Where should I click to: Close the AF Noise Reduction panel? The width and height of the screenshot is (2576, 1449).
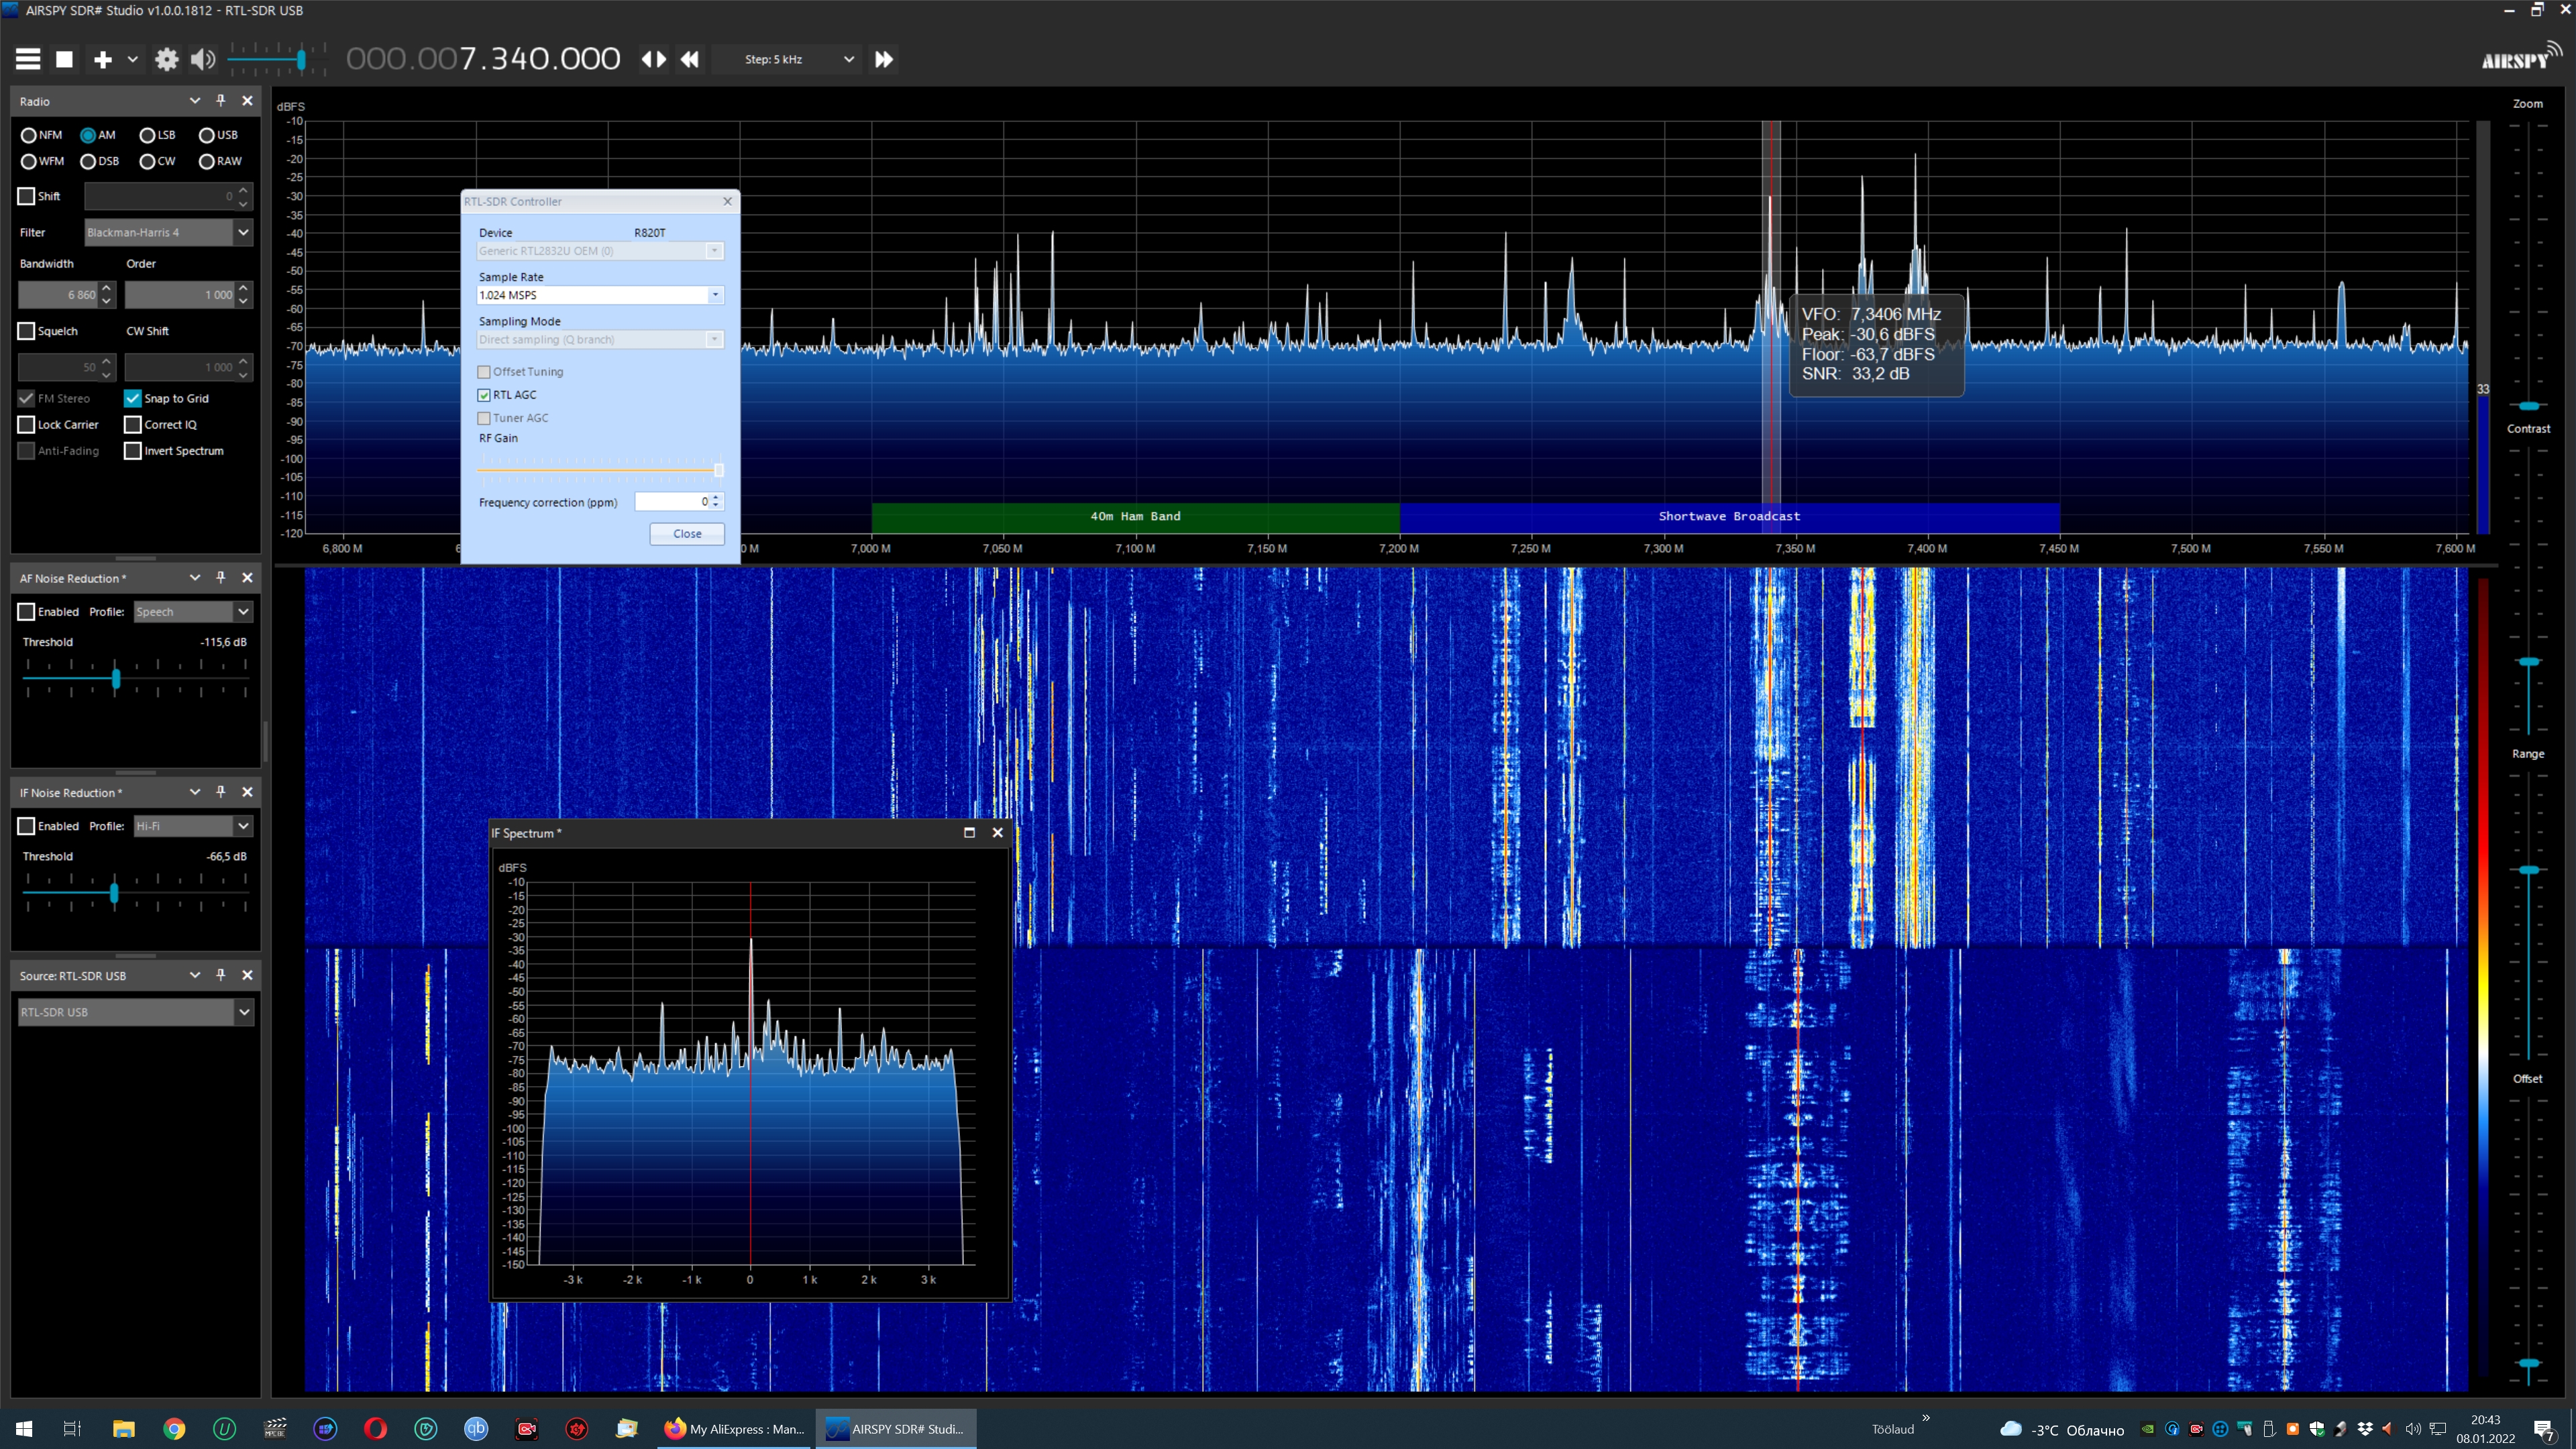[247, 577]
